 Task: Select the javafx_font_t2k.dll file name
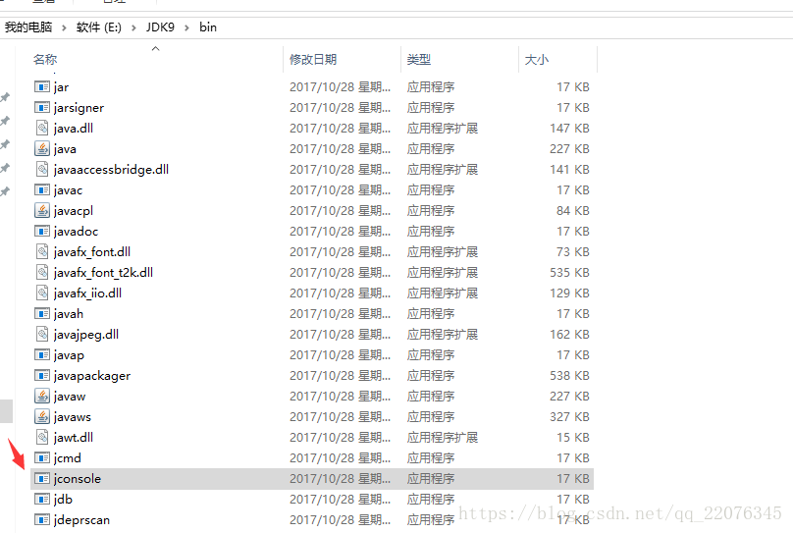(x=103, y=273)
